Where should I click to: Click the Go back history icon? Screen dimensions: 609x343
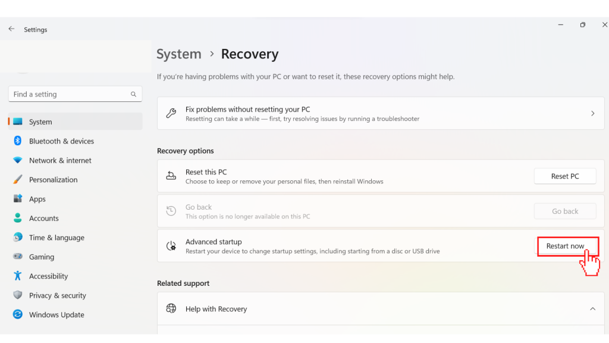click(x=171, y=211)
